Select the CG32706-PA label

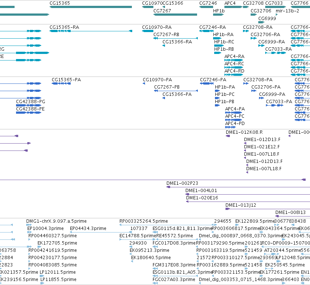coord(266,87)
